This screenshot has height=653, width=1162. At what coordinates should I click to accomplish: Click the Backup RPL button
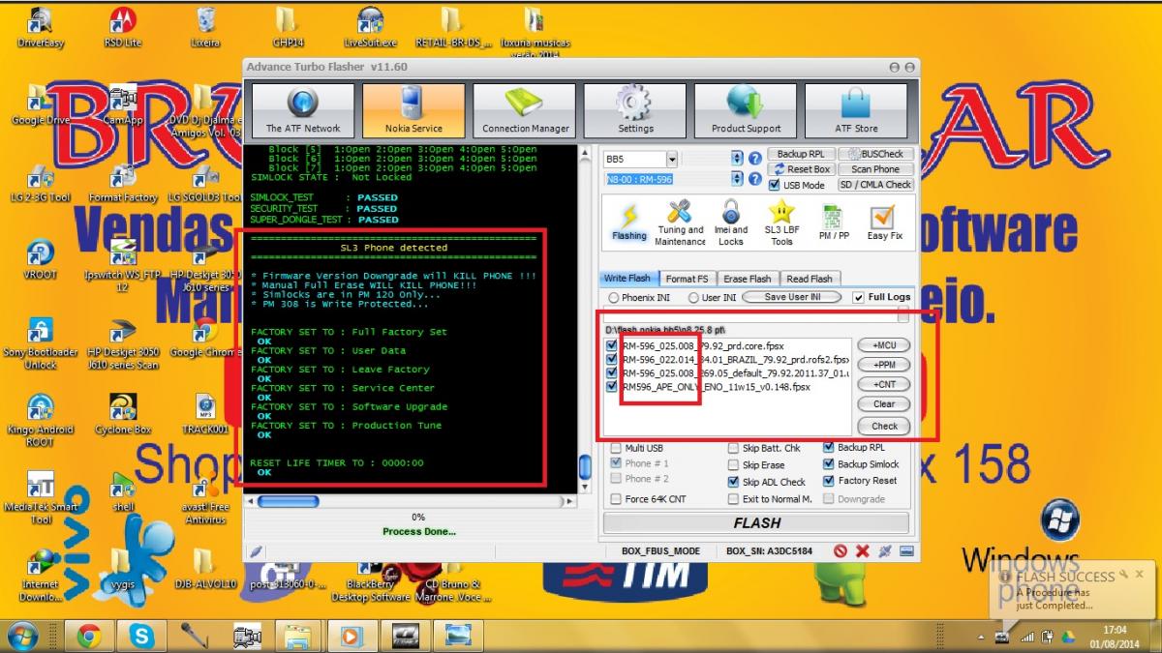click(802, 154)
